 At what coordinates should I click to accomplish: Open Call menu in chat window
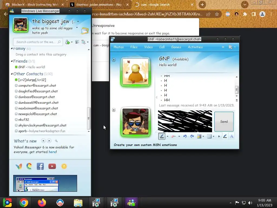pos(162,47)
